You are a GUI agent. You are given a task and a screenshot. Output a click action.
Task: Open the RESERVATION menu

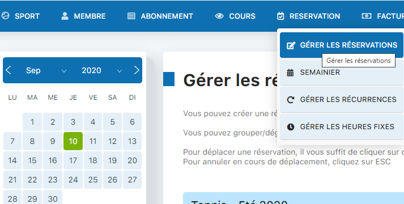(309, 16)
